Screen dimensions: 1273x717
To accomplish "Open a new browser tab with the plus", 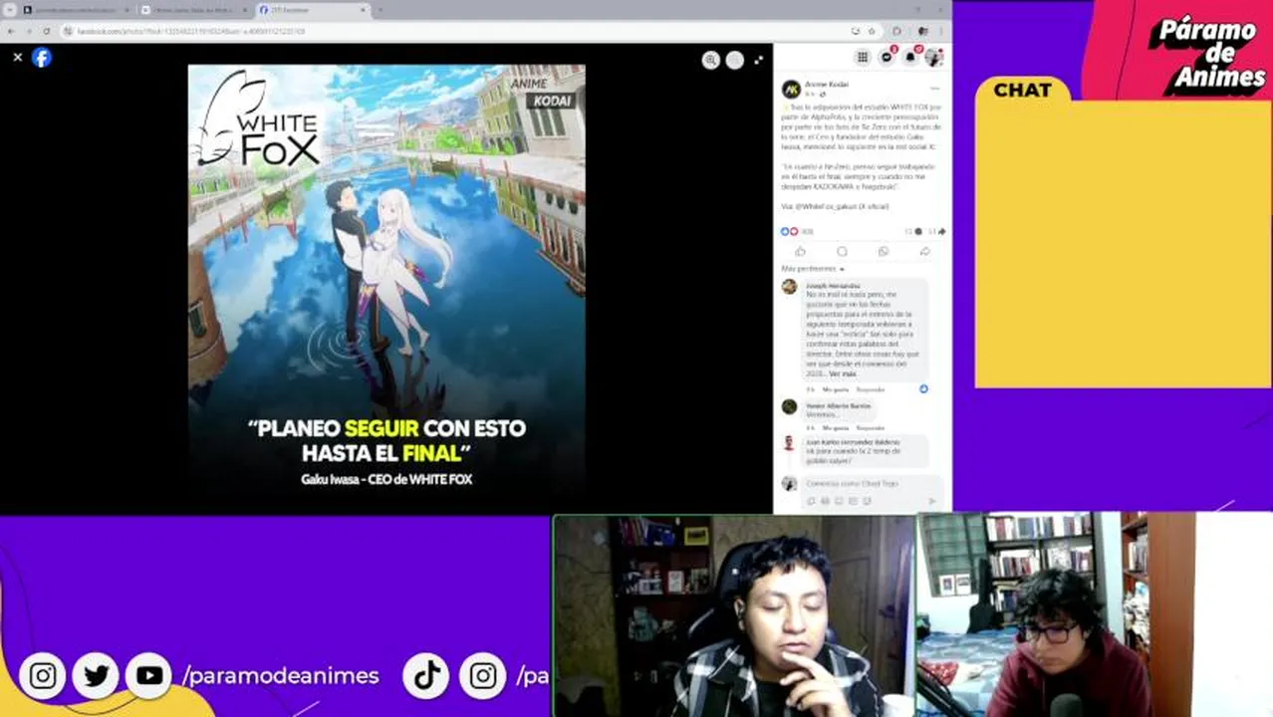I will pos(381,10).
